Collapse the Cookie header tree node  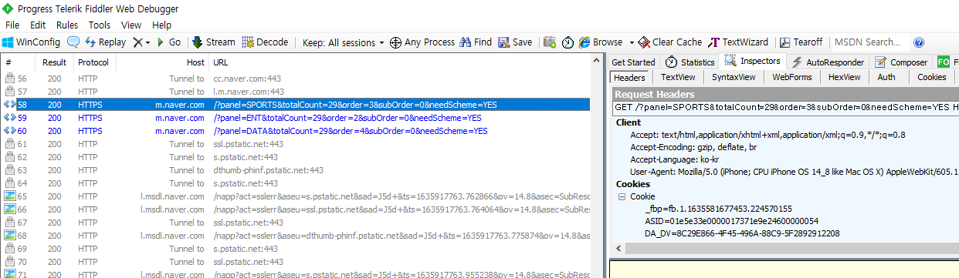coord(622,196)
